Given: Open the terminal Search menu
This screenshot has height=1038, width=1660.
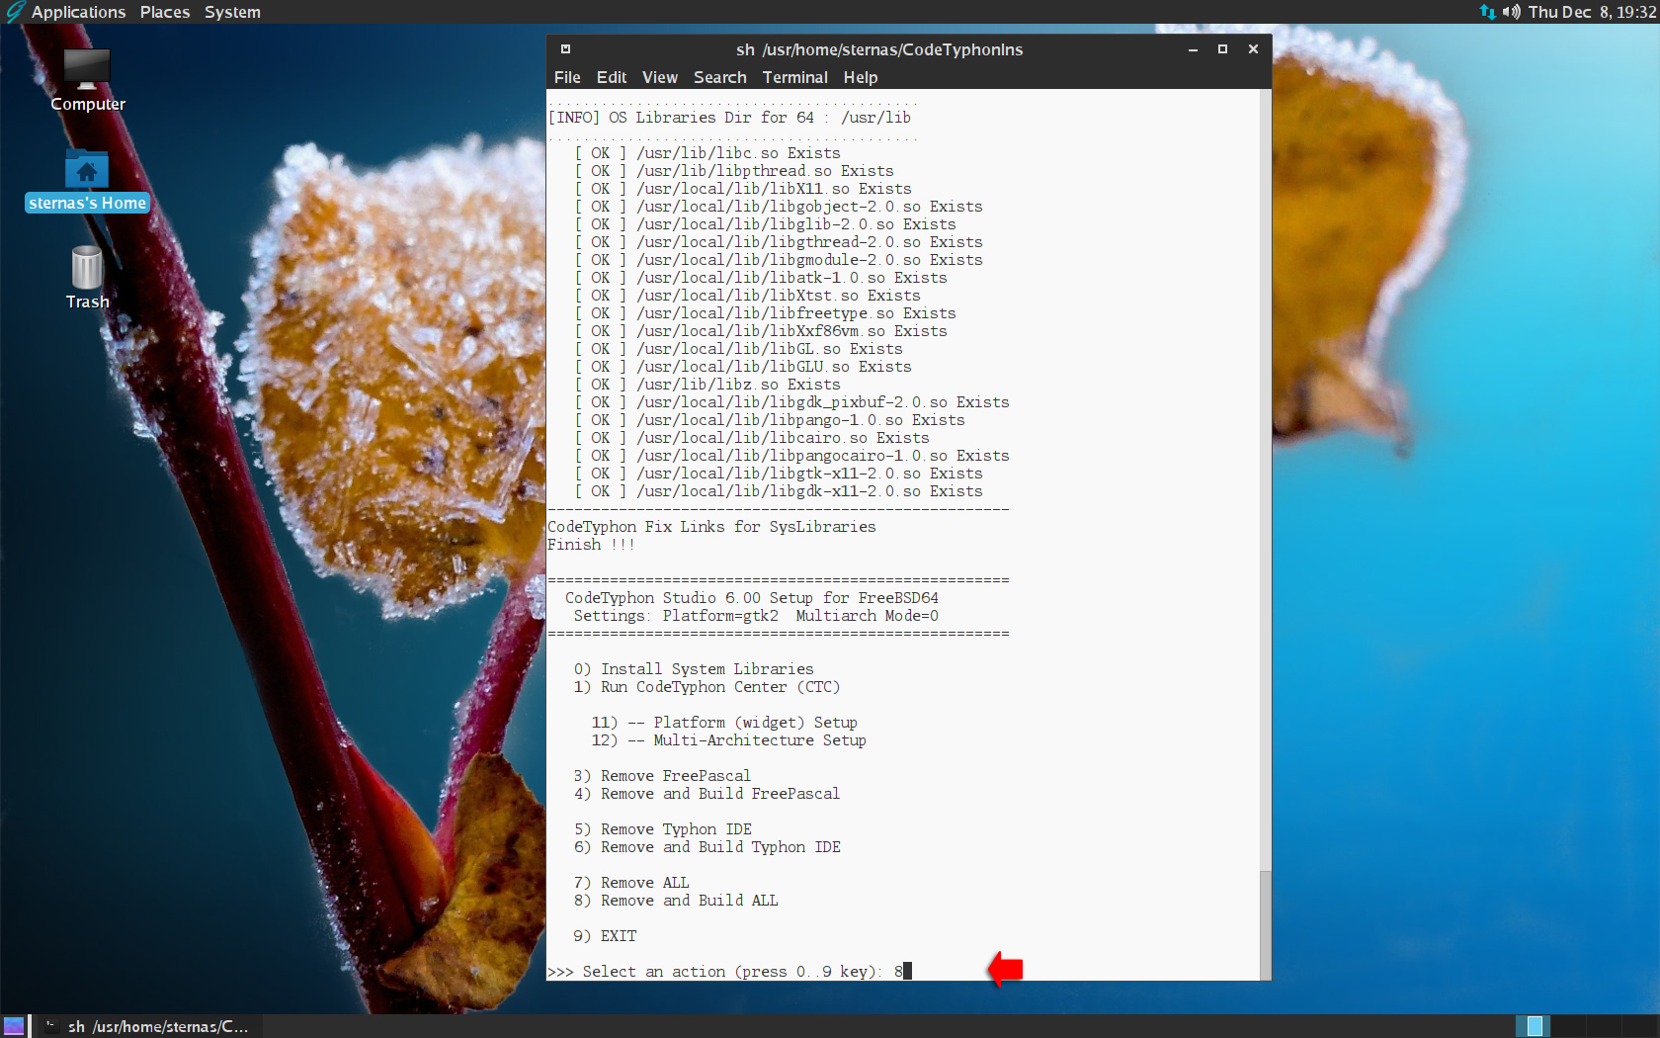Looking at the screenshot, I should [x=719, y=77].
